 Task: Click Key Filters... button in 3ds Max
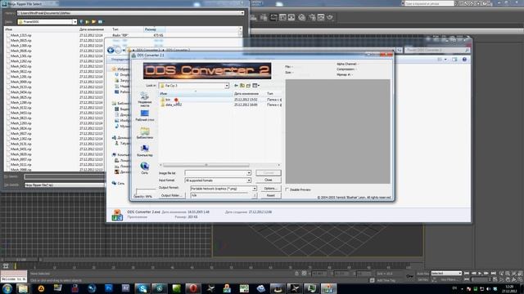(x=450, y=279)
